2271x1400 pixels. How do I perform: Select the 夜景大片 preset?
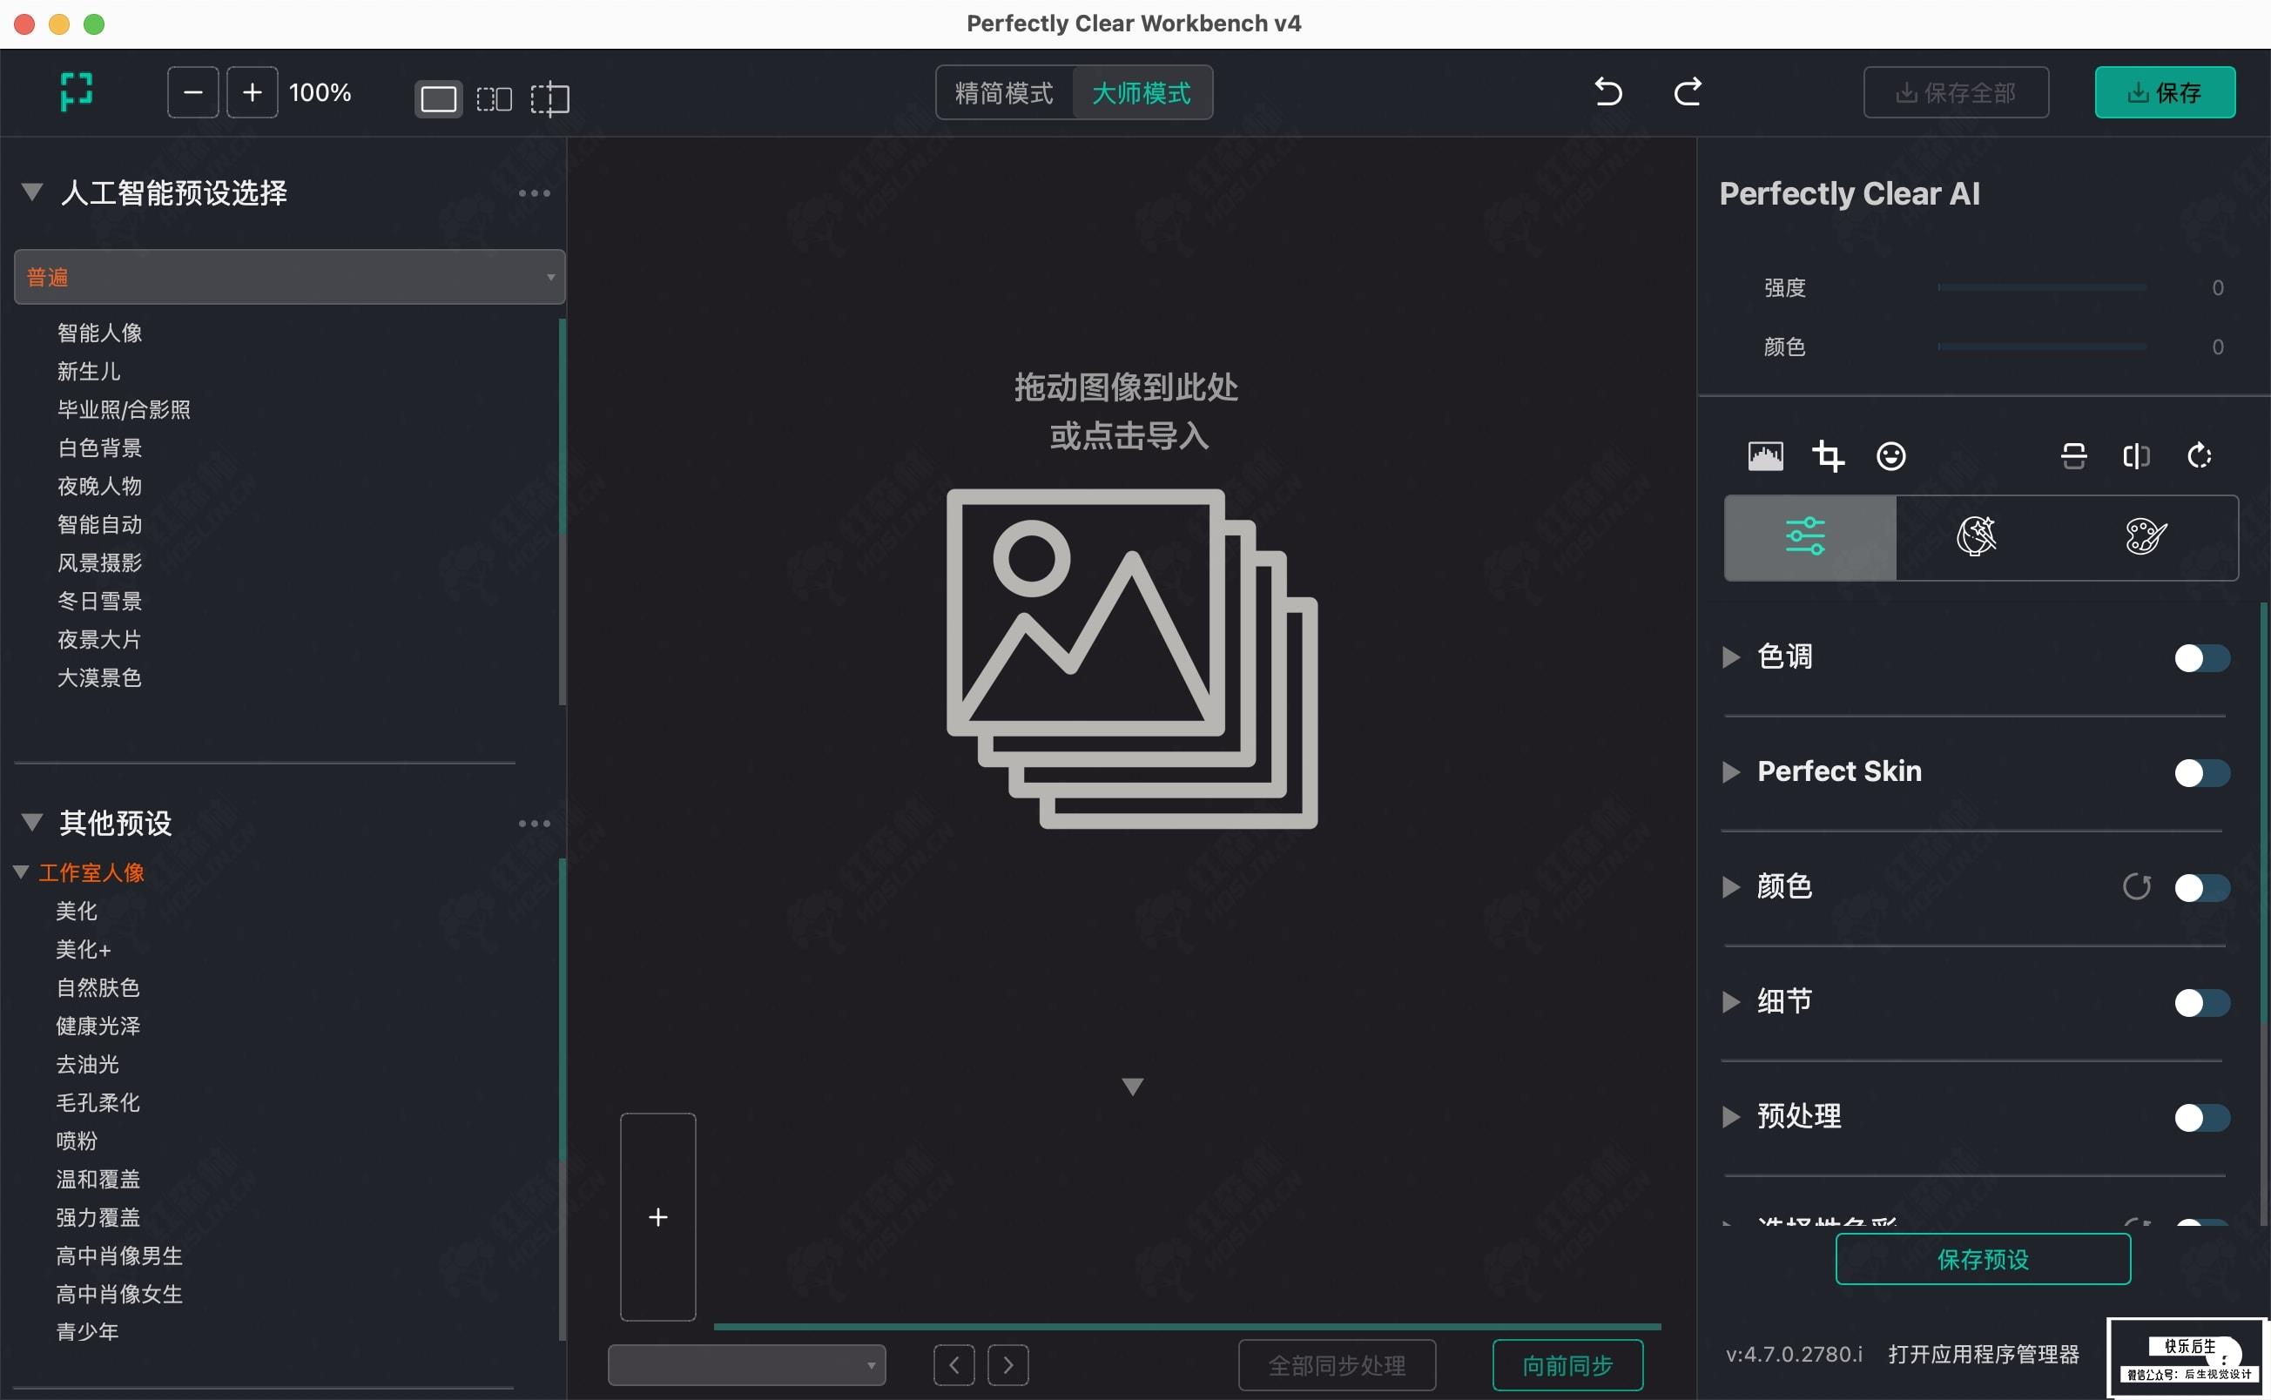(100, 640)
